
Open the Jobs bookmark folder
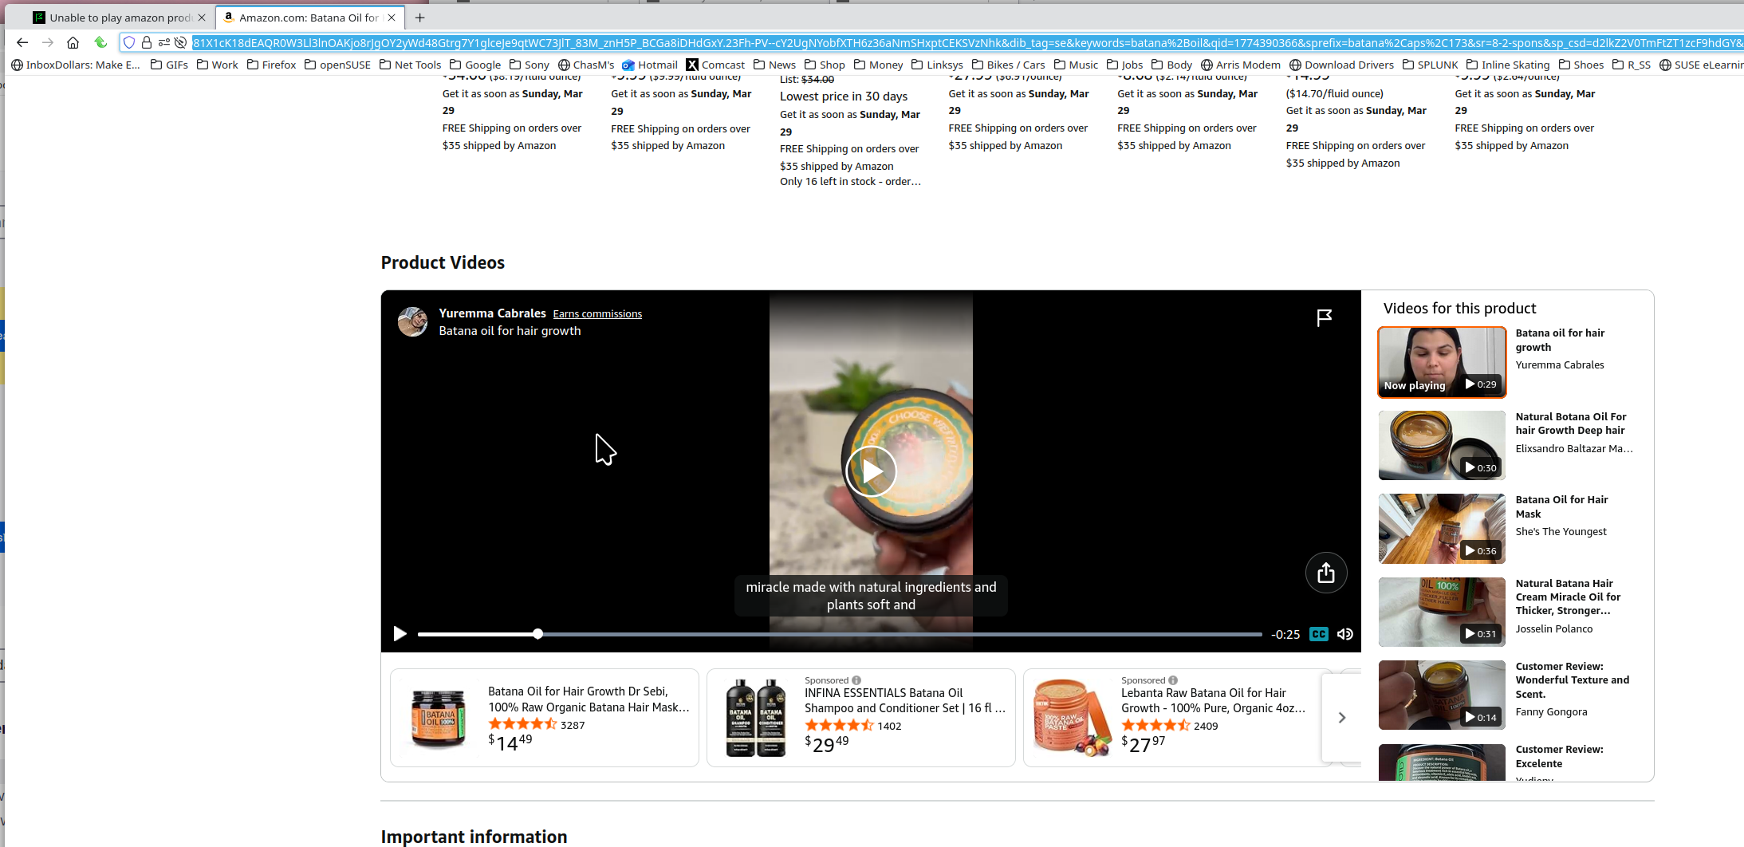click(1125, 65)
